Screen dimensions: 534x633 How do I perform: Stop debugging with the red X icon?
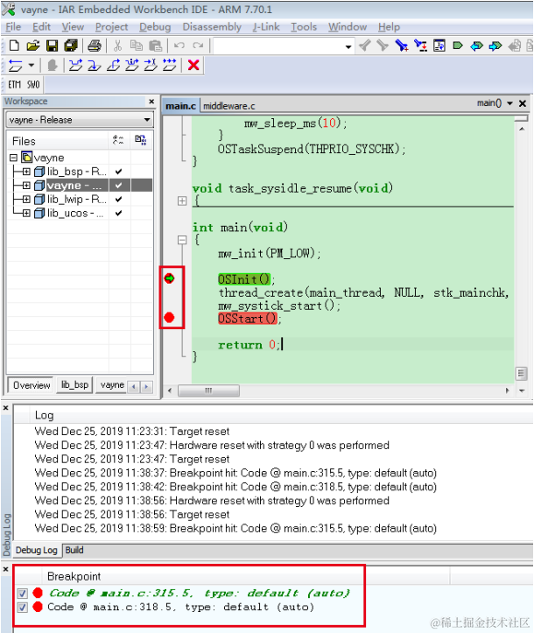coord(193,65)
